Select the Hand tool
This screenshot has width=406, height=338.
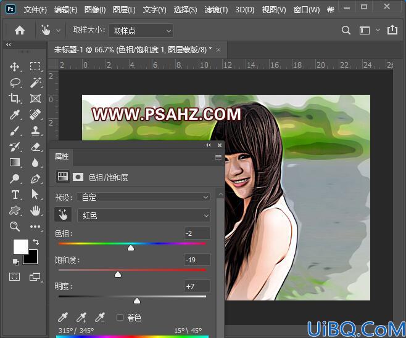(35, 211)
